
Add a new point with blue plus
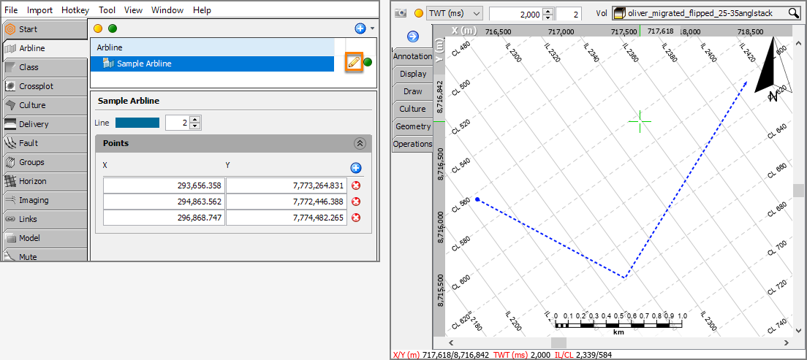click(356, 168)
